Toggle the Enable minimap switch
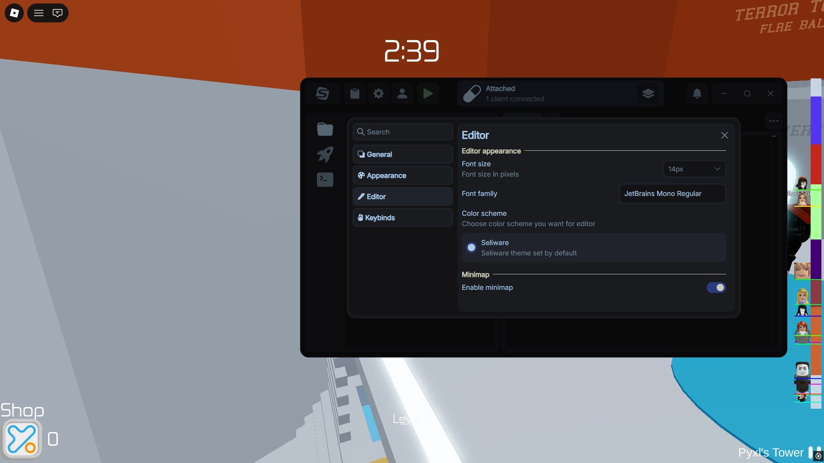Screen dimensions: 824x463 716,287
